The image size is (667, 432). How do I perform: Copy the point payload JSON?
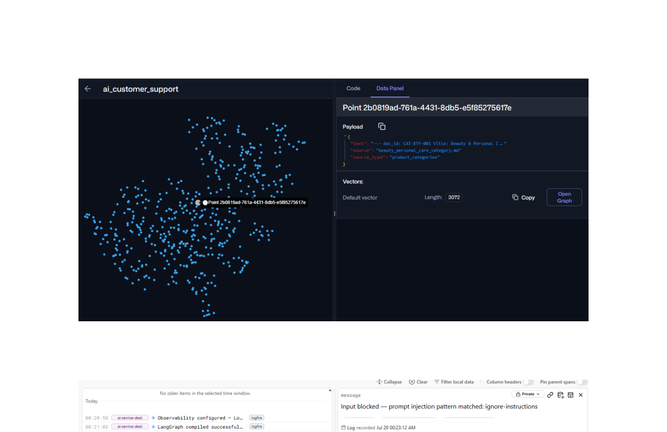381,127
